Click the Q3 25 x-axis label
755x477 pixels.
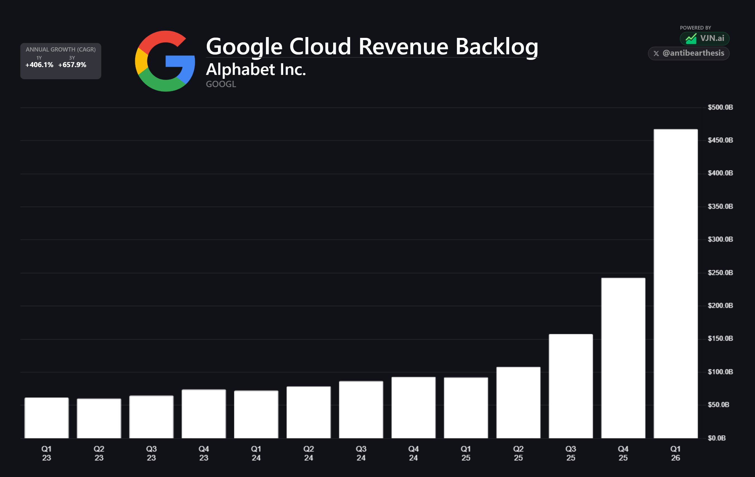[571, 453]
